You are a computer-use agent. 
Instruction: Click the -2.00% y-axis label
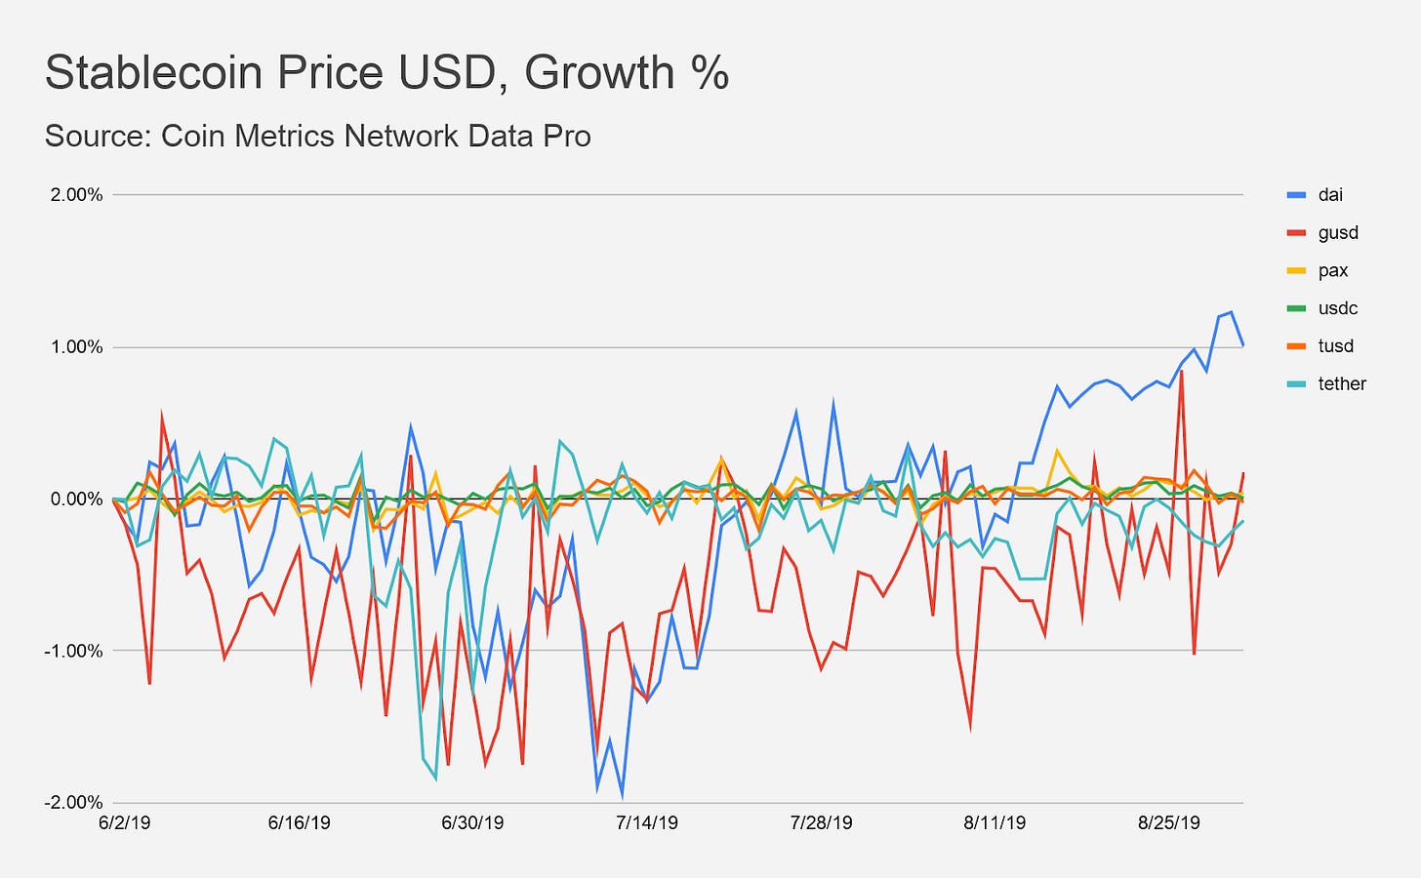[x=73, y=803]
